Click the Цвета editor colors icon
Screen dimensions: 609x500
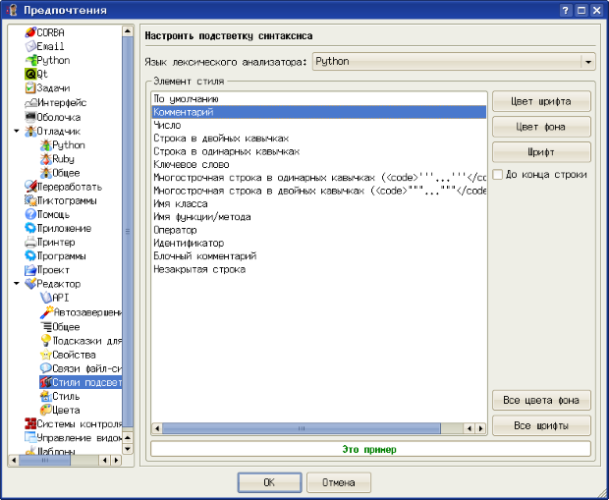pos(44,410)
